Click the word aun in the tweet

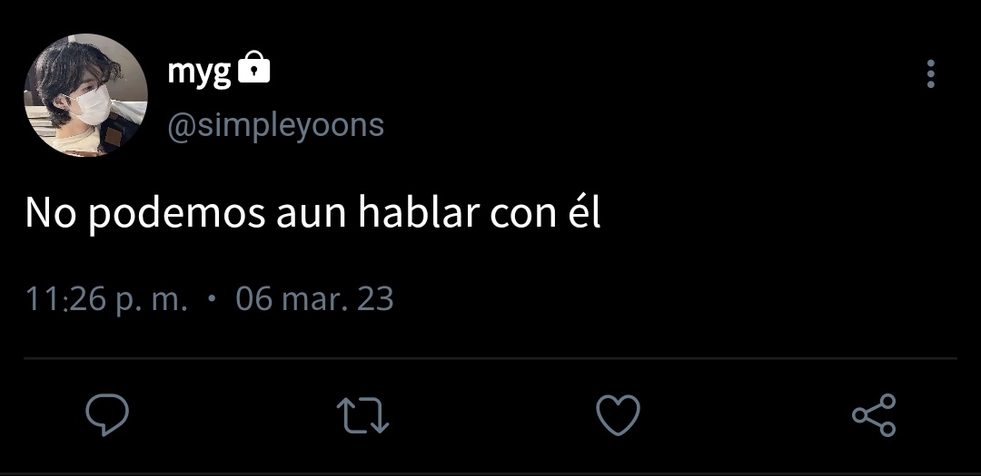[312, 217]
